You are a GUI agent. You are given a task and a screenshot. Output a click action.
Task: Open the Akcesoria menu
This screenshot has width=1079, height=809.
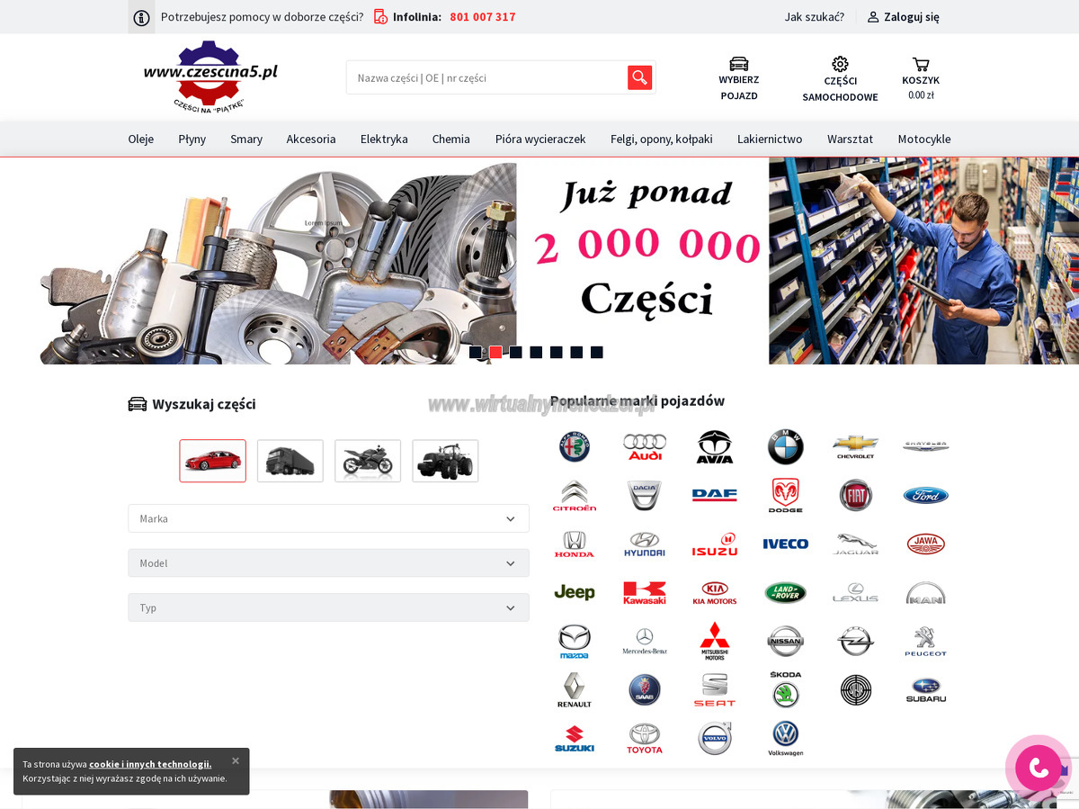pos(311,139)
